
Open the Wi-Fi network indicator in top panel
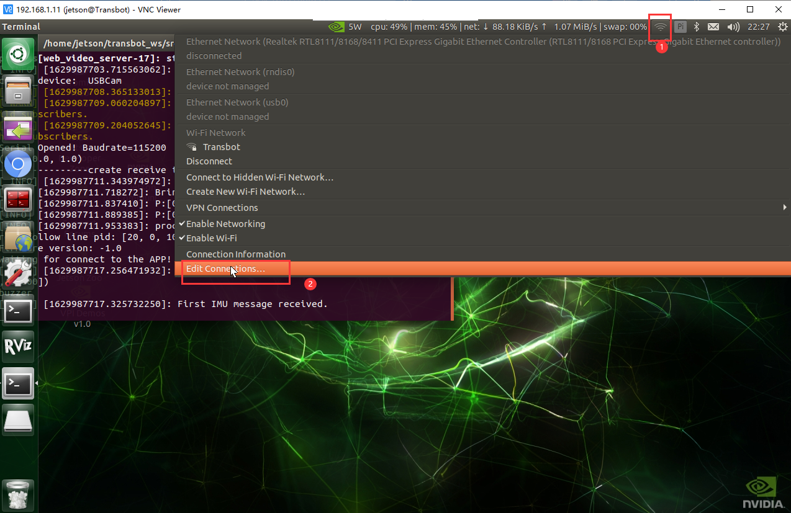pos(661,27)
